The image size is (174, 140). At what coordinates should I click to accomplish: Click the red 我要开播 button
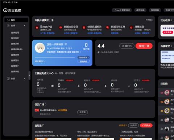pos(144,46)
